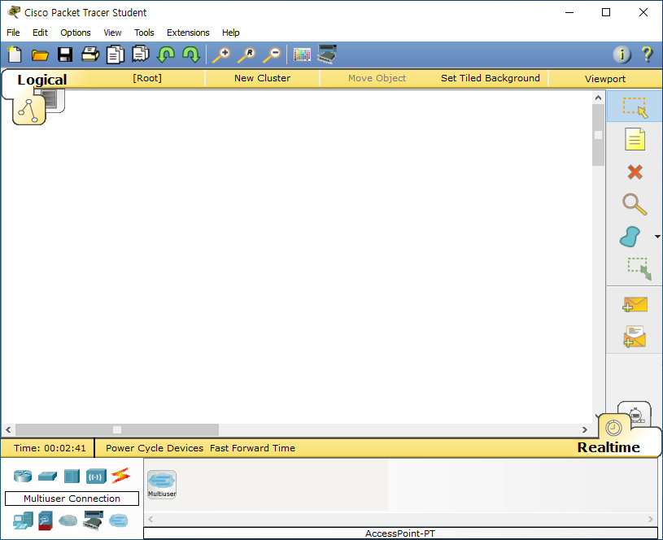
Task: Click Set Tiled Background
Action: pyautogui.click(x=490, y=78)
